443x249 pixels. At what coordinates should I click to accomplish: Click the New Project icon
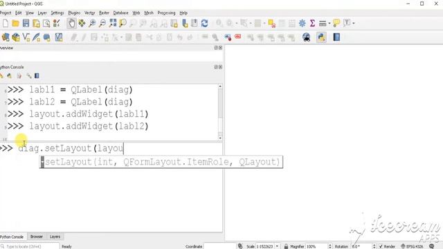(6, 23)
